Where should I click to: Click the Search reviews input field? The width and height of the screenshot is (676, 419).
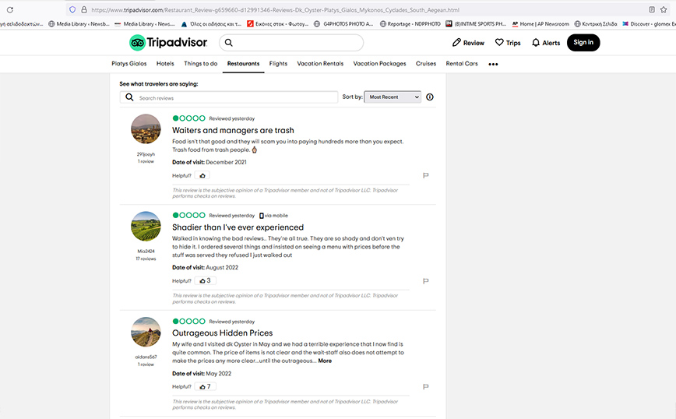[234, 98]
